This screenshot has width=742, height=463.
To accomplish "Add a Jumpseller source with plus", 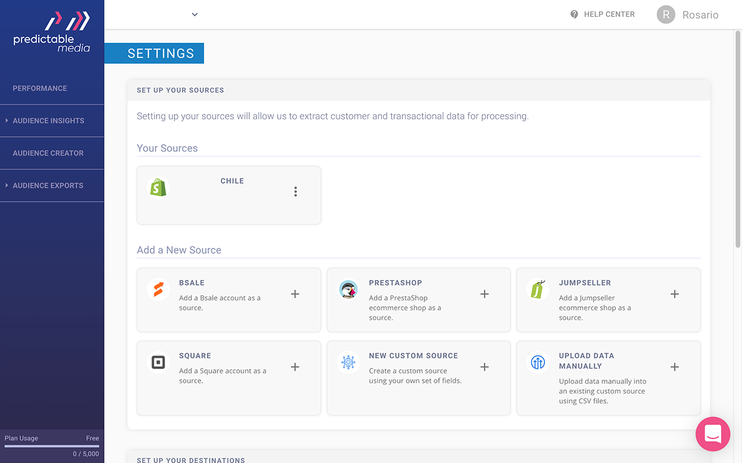I will (x=675, y=294).
